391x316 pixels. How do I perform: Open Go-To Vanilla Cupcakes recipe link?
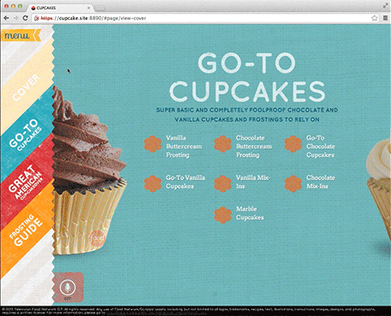(185, 182)
